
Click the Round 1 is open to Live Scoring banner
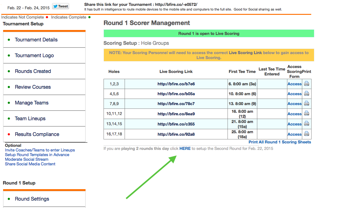(x=209, y=34)
